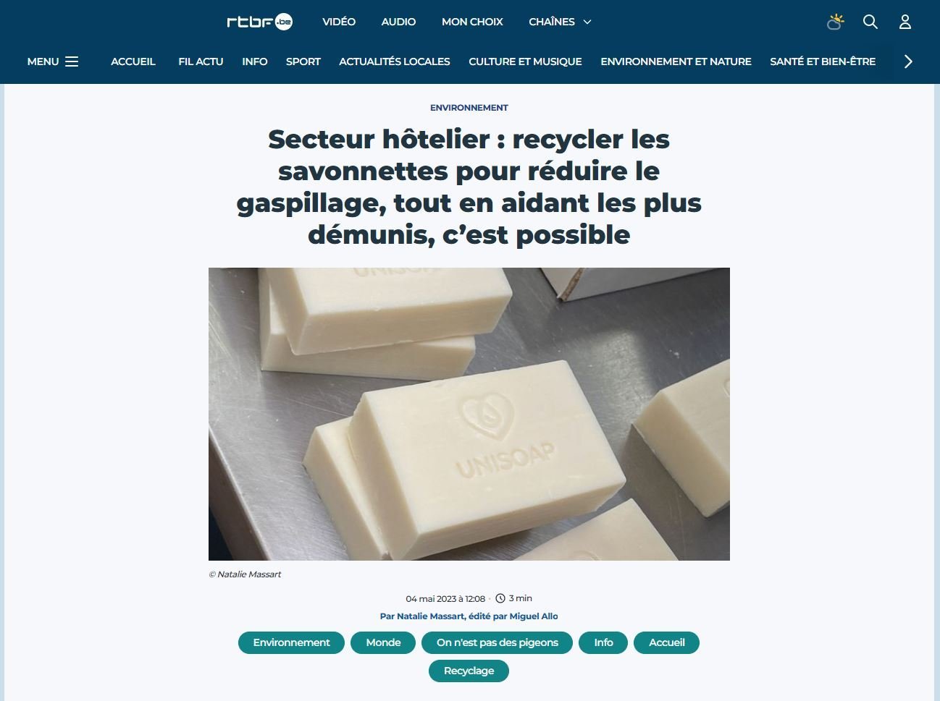Expand the Chaînes dropdown

tap(560, 22)
